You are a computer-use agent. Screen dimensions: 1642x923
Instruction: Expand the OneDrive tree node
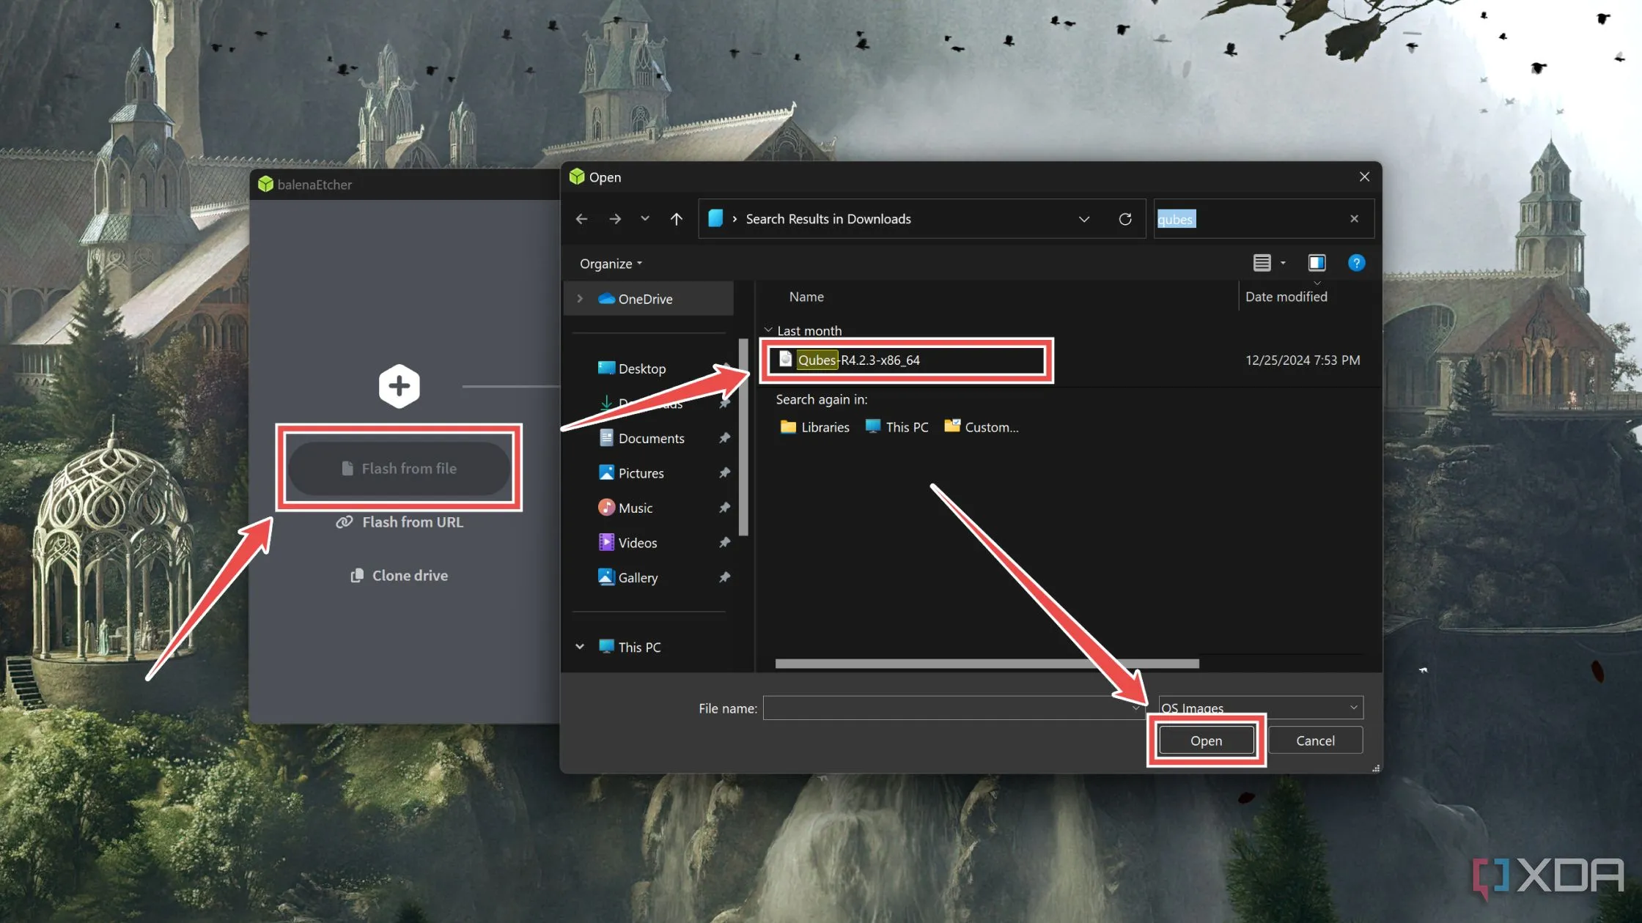[580, 298]
